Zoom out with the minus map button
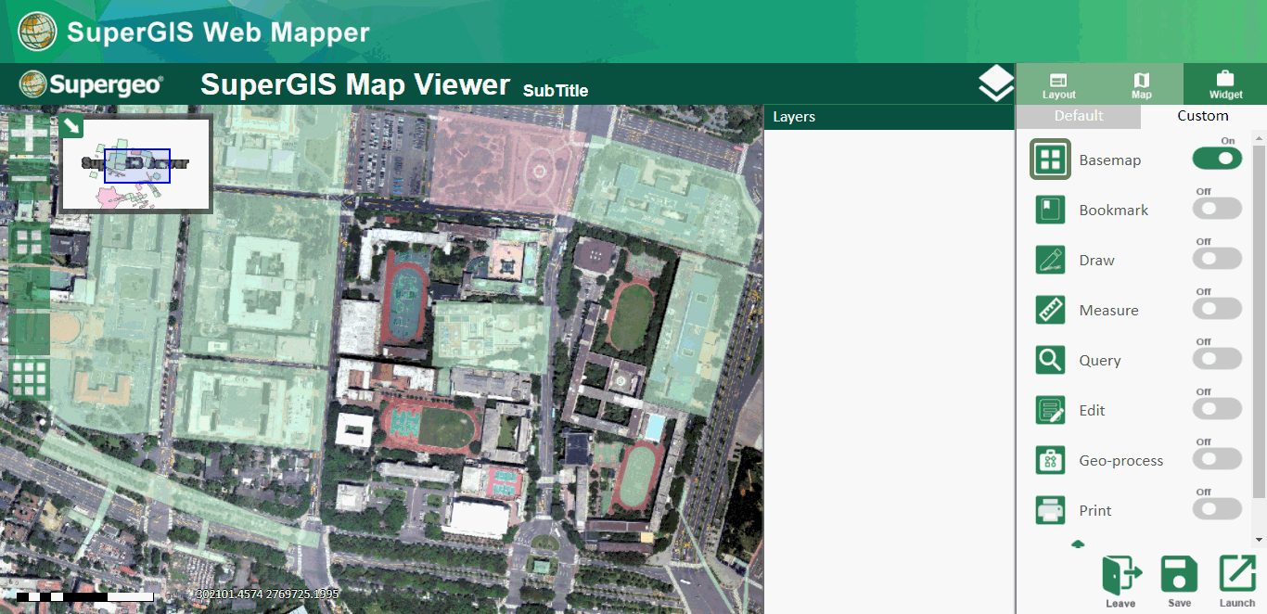This screenshot has height=614, width=1267. 30,178
